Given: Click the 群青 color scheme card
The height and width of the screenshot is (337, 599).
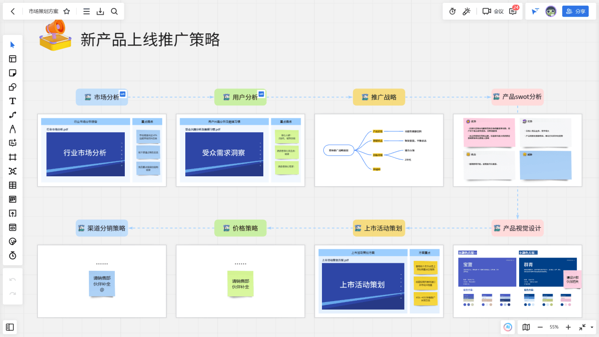Looking at the screenshot, I should pyautogui.click(x=547, y=272).
